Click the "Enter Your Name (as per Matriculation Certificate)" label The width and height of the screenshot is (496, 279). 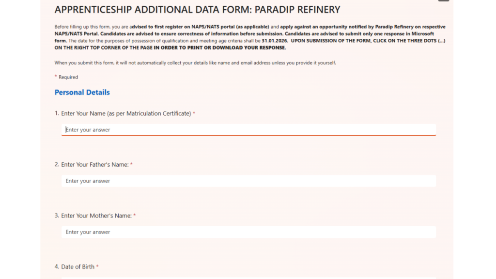click(x=126, y=113)
